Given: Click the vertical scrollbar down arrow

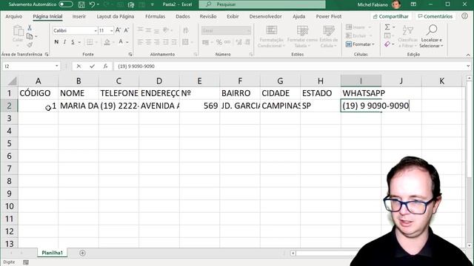Looking at the screenshot, I should pyautogui.click(x=469, y=245).
